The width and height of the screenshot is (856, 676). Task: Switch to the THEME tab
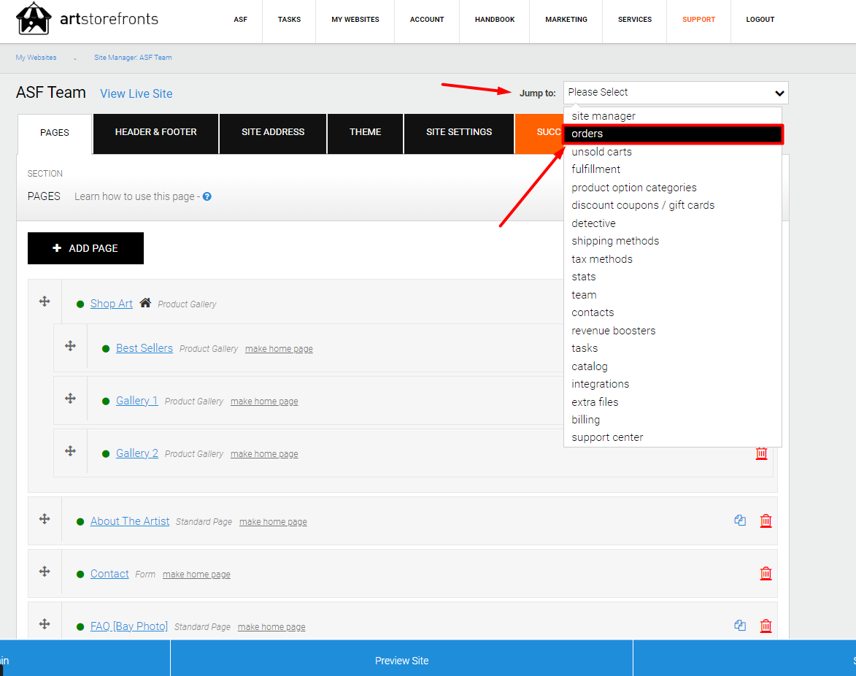pos(365,133)
